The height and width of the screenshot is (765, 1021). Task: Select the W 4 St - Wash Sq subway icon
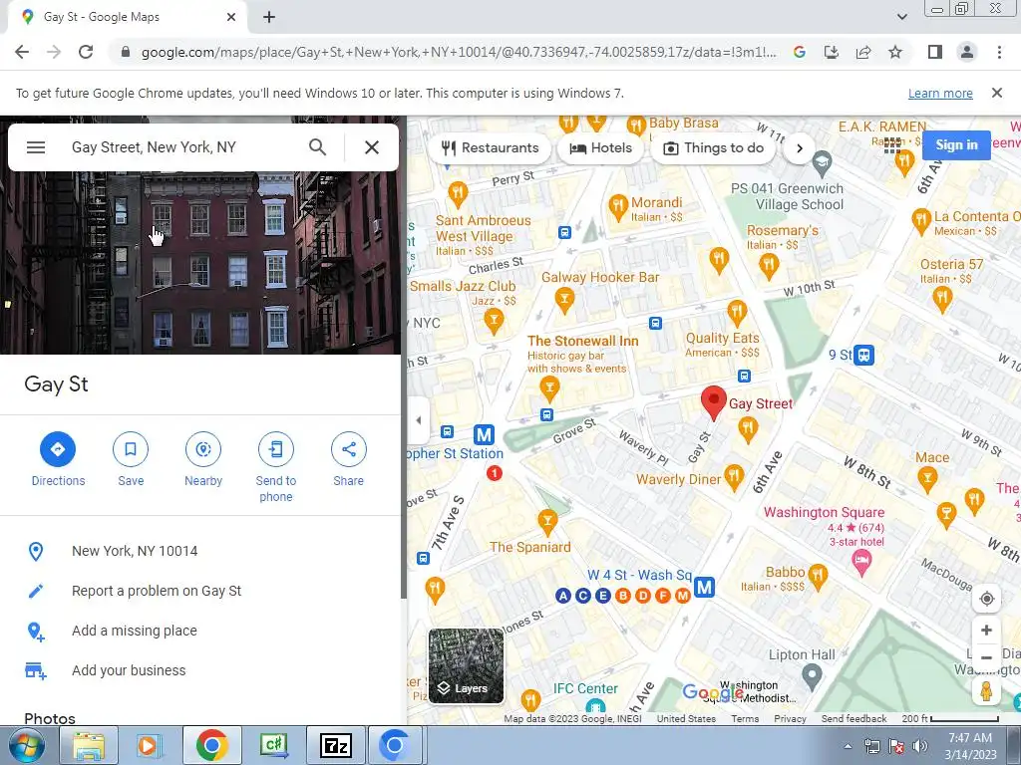tap(704, 587)
